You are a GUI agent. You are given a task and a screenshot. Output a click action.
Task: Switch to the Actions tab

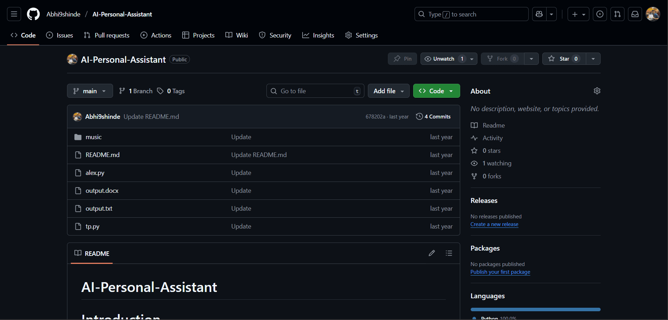[156, 35]
